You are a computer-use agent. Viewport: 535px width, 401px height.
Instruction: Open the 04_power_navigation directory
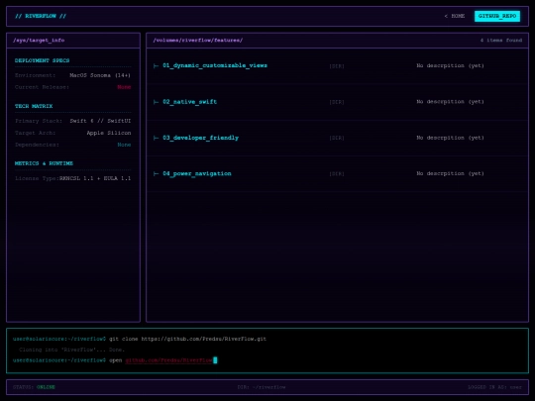(197, 173)
